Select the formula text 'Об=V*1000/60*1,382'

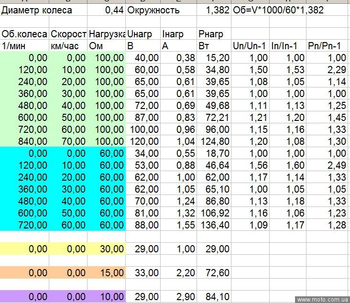(x=278, y=10)
